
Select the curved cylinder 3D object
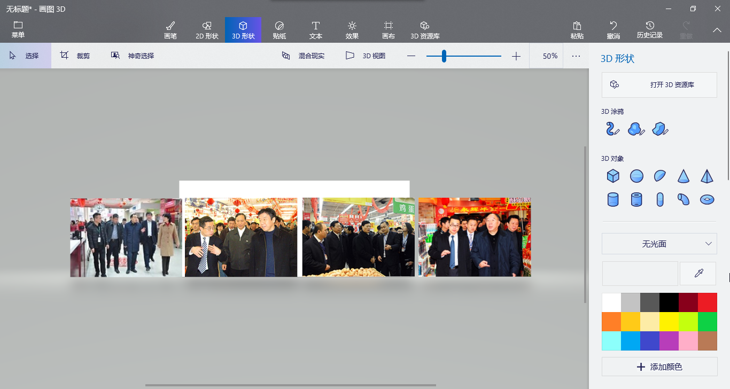click(684, 199)
